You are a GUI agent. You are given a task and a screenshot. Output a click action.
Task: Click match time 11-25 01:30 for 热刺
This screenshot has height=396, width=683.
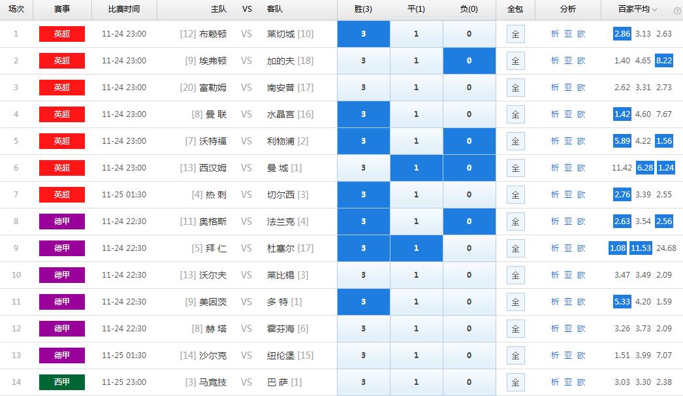click(124, 195)
